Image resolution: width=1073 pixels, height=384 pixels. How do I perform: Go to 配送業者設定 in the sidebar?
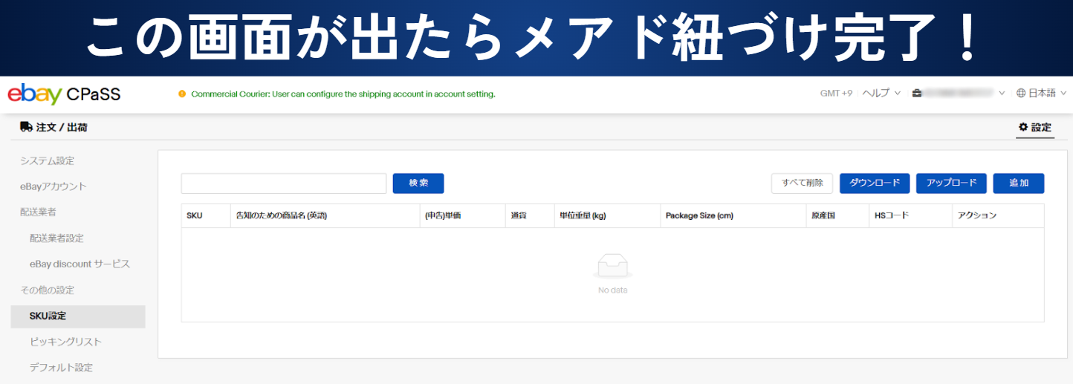[56, 238]
